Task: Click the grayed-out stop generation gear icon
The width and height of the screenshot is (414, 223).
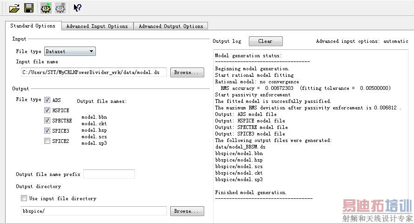Action: pyautogui.click(x=60, y=8)
